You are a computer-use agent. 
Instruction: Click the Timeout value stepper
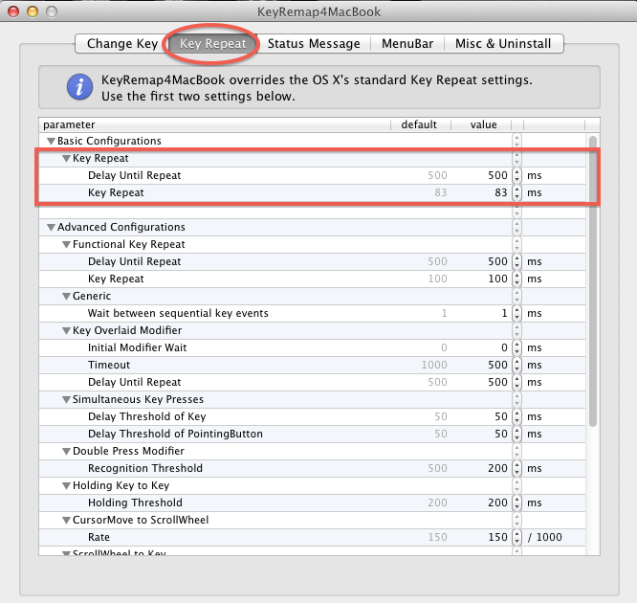point(516,365)
